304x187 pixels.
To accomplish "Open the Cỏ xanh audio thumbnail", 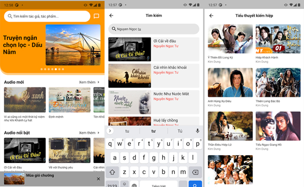I will click(x=25, y=100).
